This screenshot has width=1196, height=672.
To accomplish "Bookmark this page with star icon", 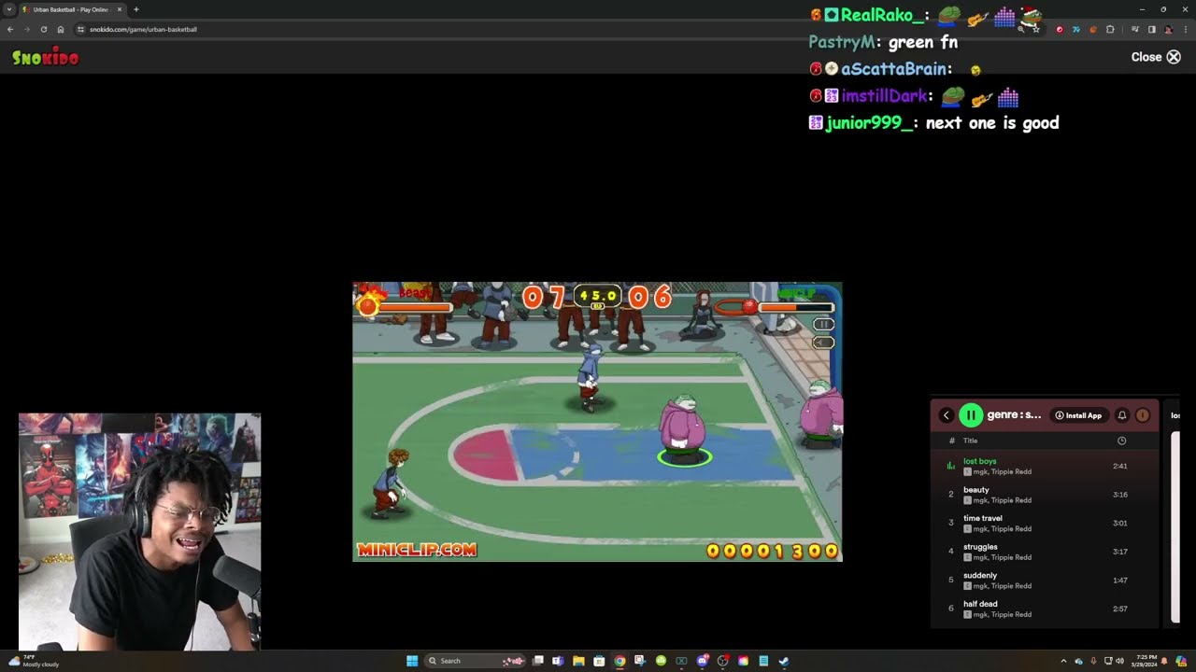I will point(1036,29).
